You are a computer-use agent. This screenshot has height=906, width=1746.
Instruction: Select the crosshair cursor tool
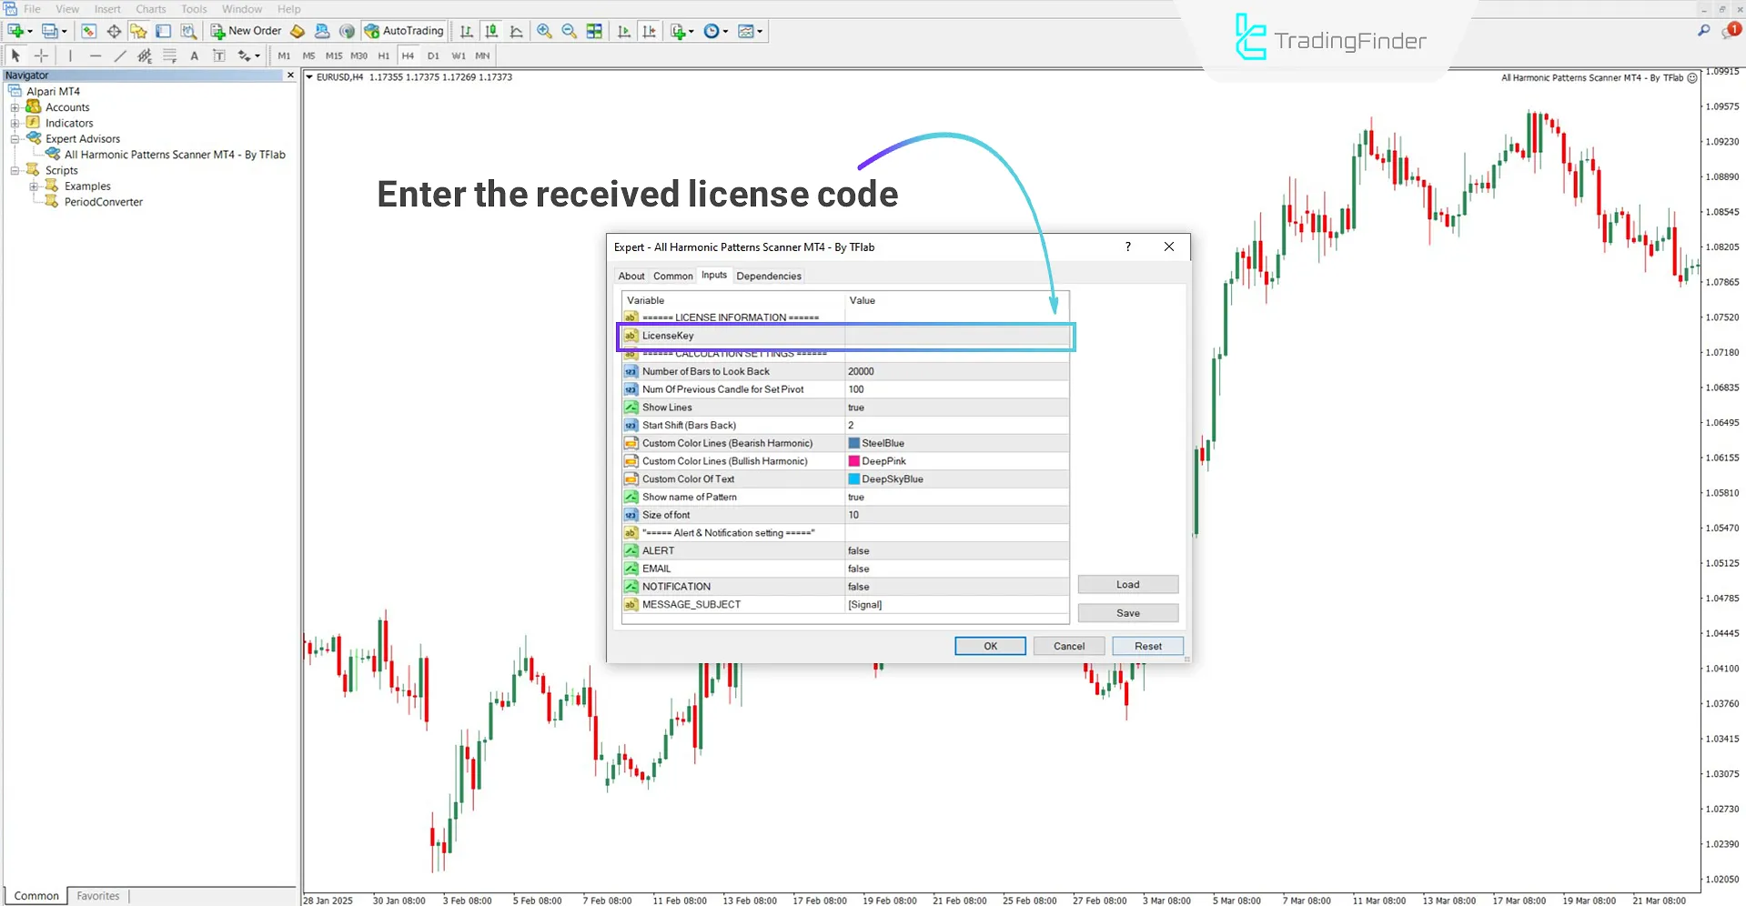click(41, 55)
